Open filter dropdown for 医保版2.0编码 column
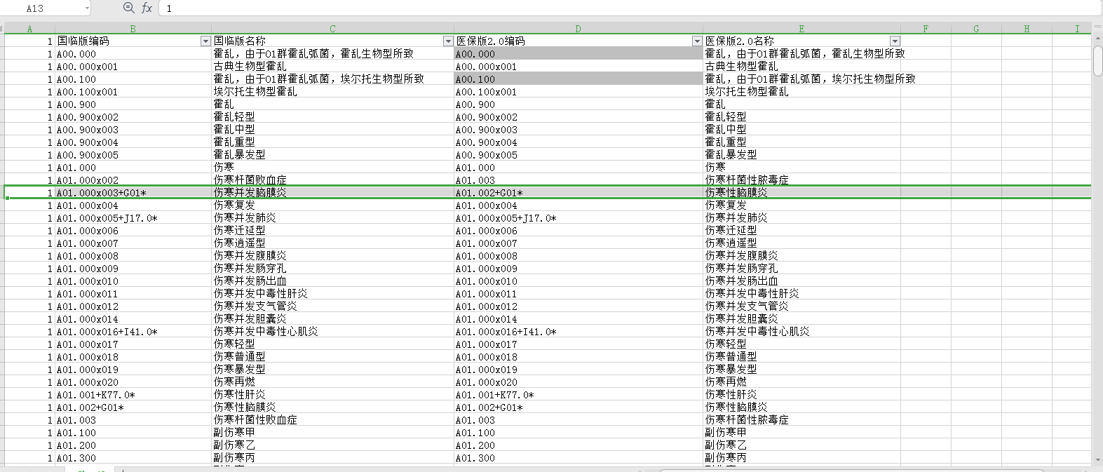Viewport: 1103px width, 472px height. click(697, 41)
